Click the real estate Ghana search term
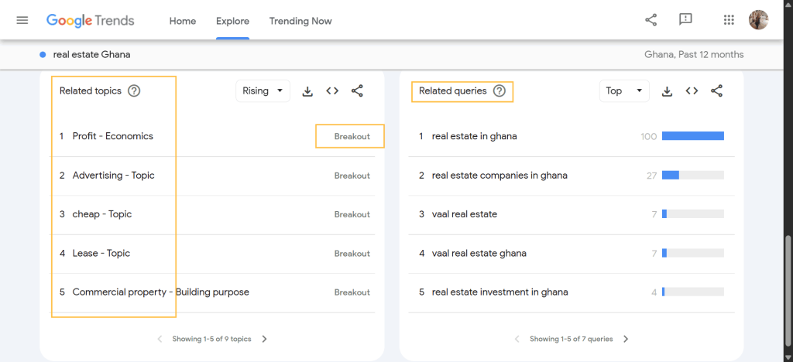 click(x=91, y=54)
